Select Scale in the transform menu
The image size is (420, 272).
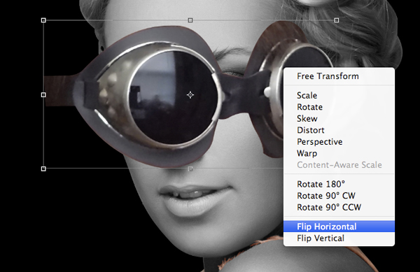click(x=339, y=96)
